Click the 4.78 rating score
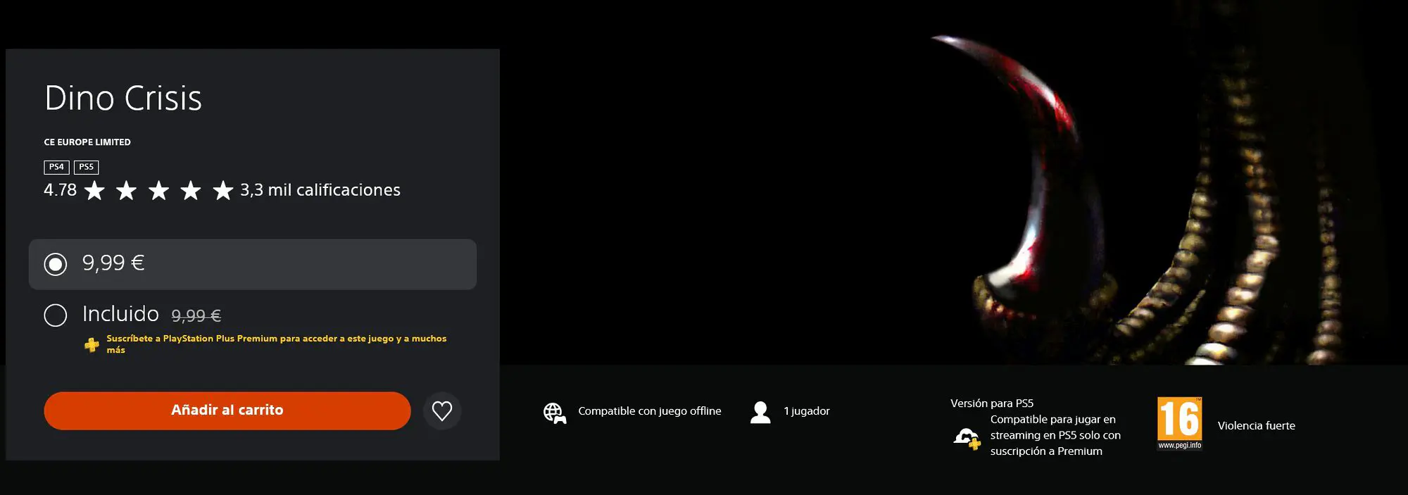Screen dimensions: 1408x495 [60, 190]
